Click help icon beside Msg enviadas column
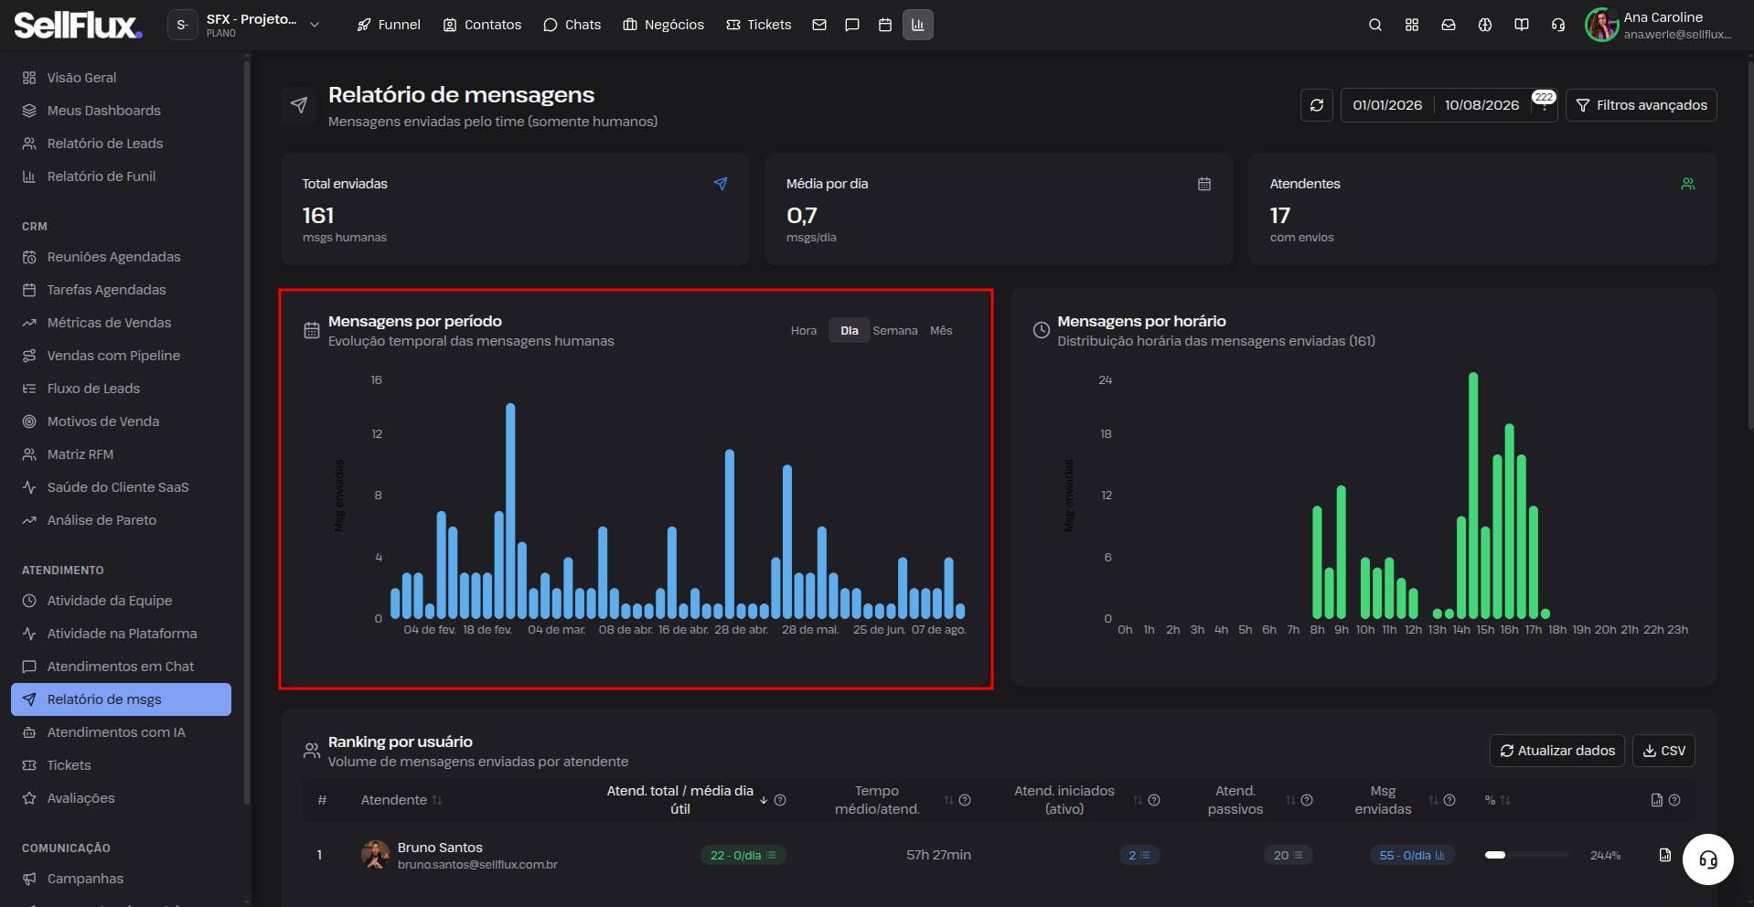Viewport: 1754px width, 907px height. (x=1449, y=800)
